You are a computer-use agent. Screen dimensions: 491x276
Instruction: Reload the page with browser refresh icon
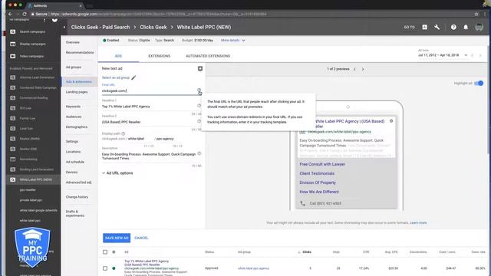pos(25,14)
